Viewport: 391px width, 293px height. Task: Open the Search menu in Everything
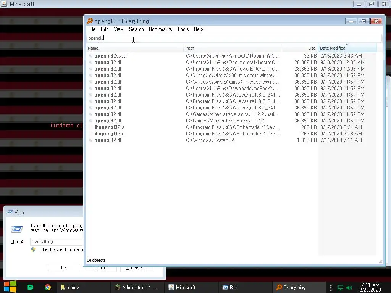click(x=136, y=29)
